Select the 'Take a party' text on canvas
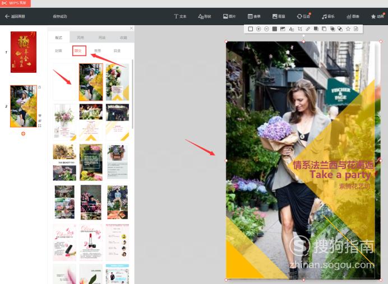Viewport: 388px width, 284px height. tap(340, 175)
